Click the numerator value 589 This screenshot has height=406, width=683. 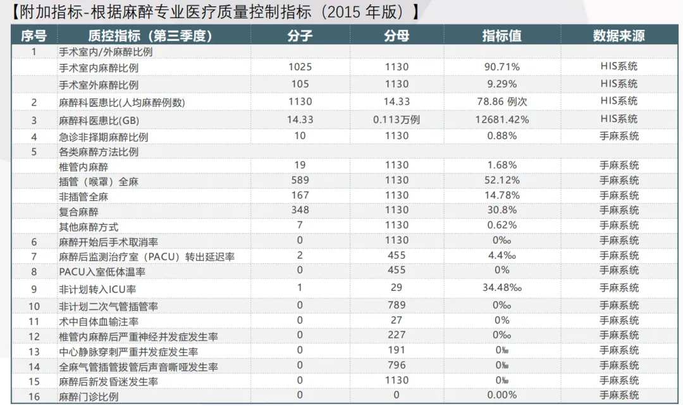point(300,180)
